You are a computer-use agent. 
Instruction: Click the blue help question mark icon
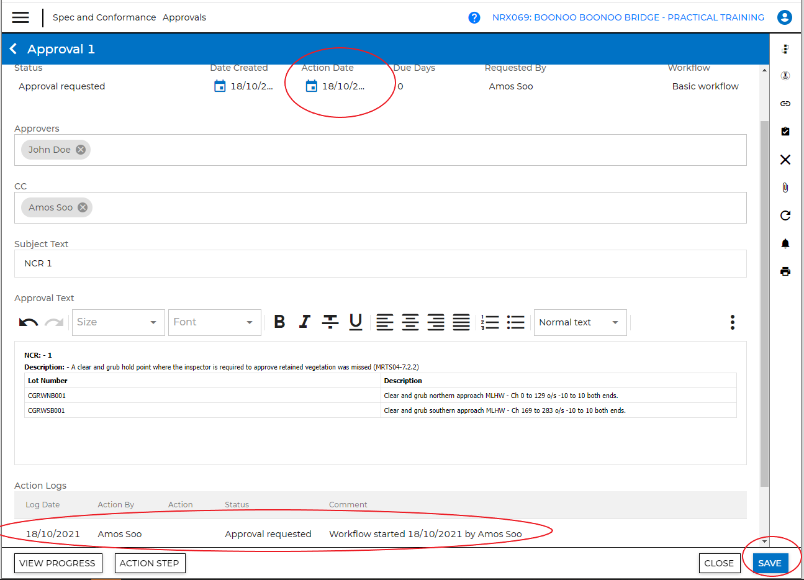[x=474, y=17]
